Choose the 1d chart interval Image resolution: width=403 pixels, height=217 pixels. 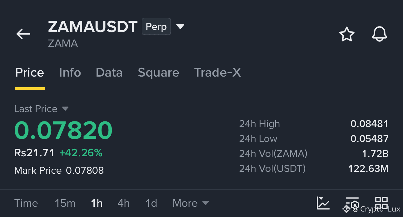(151, 203)
